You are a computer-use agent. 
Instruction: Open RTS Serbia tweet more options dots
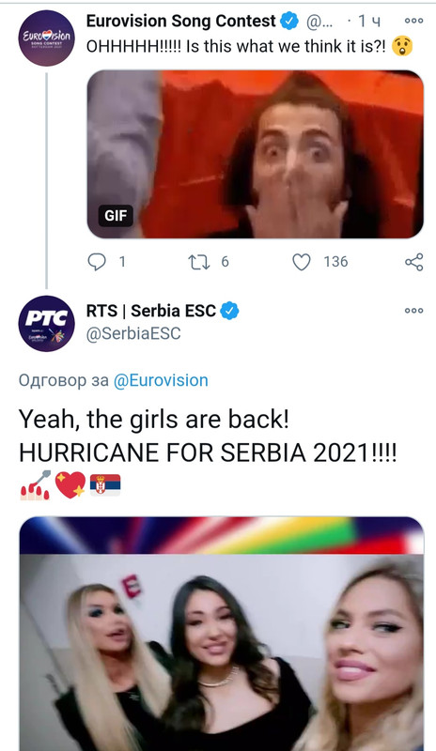coord(414,311)
